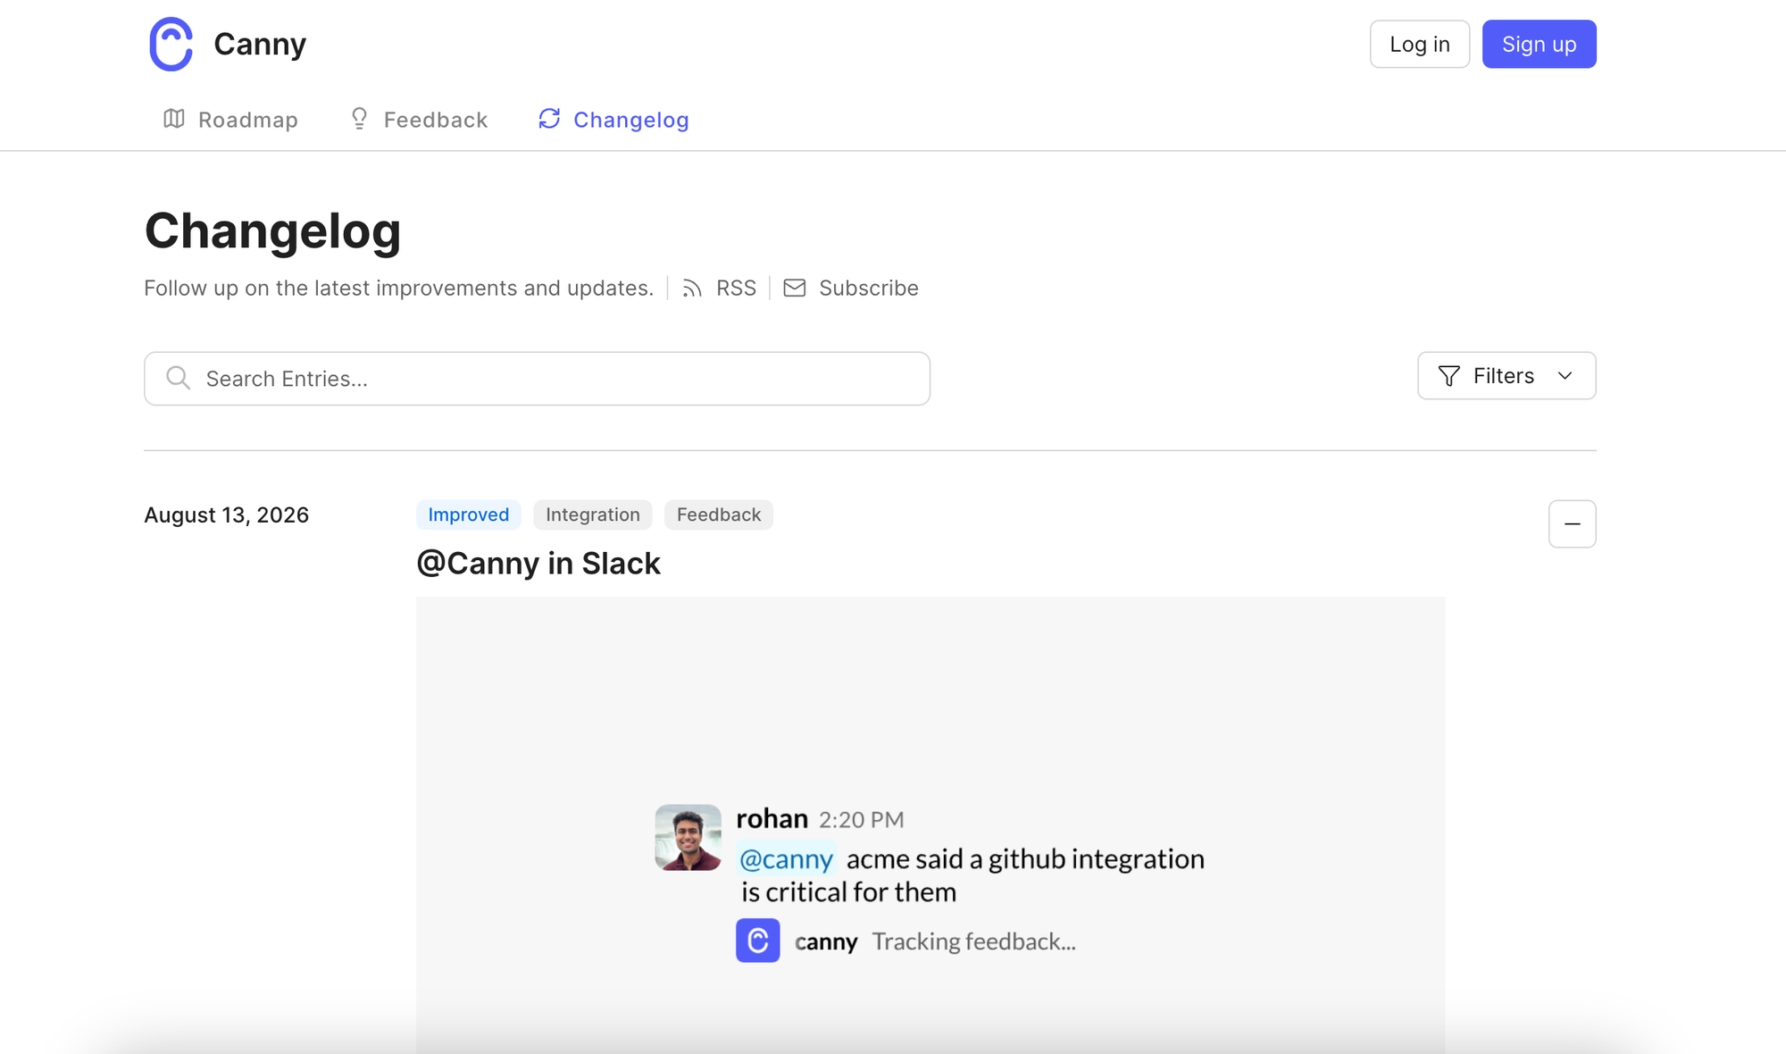Click the RSS feed icon
The width and height of the screenshot is (1786, 1054).
coord(692,289)
